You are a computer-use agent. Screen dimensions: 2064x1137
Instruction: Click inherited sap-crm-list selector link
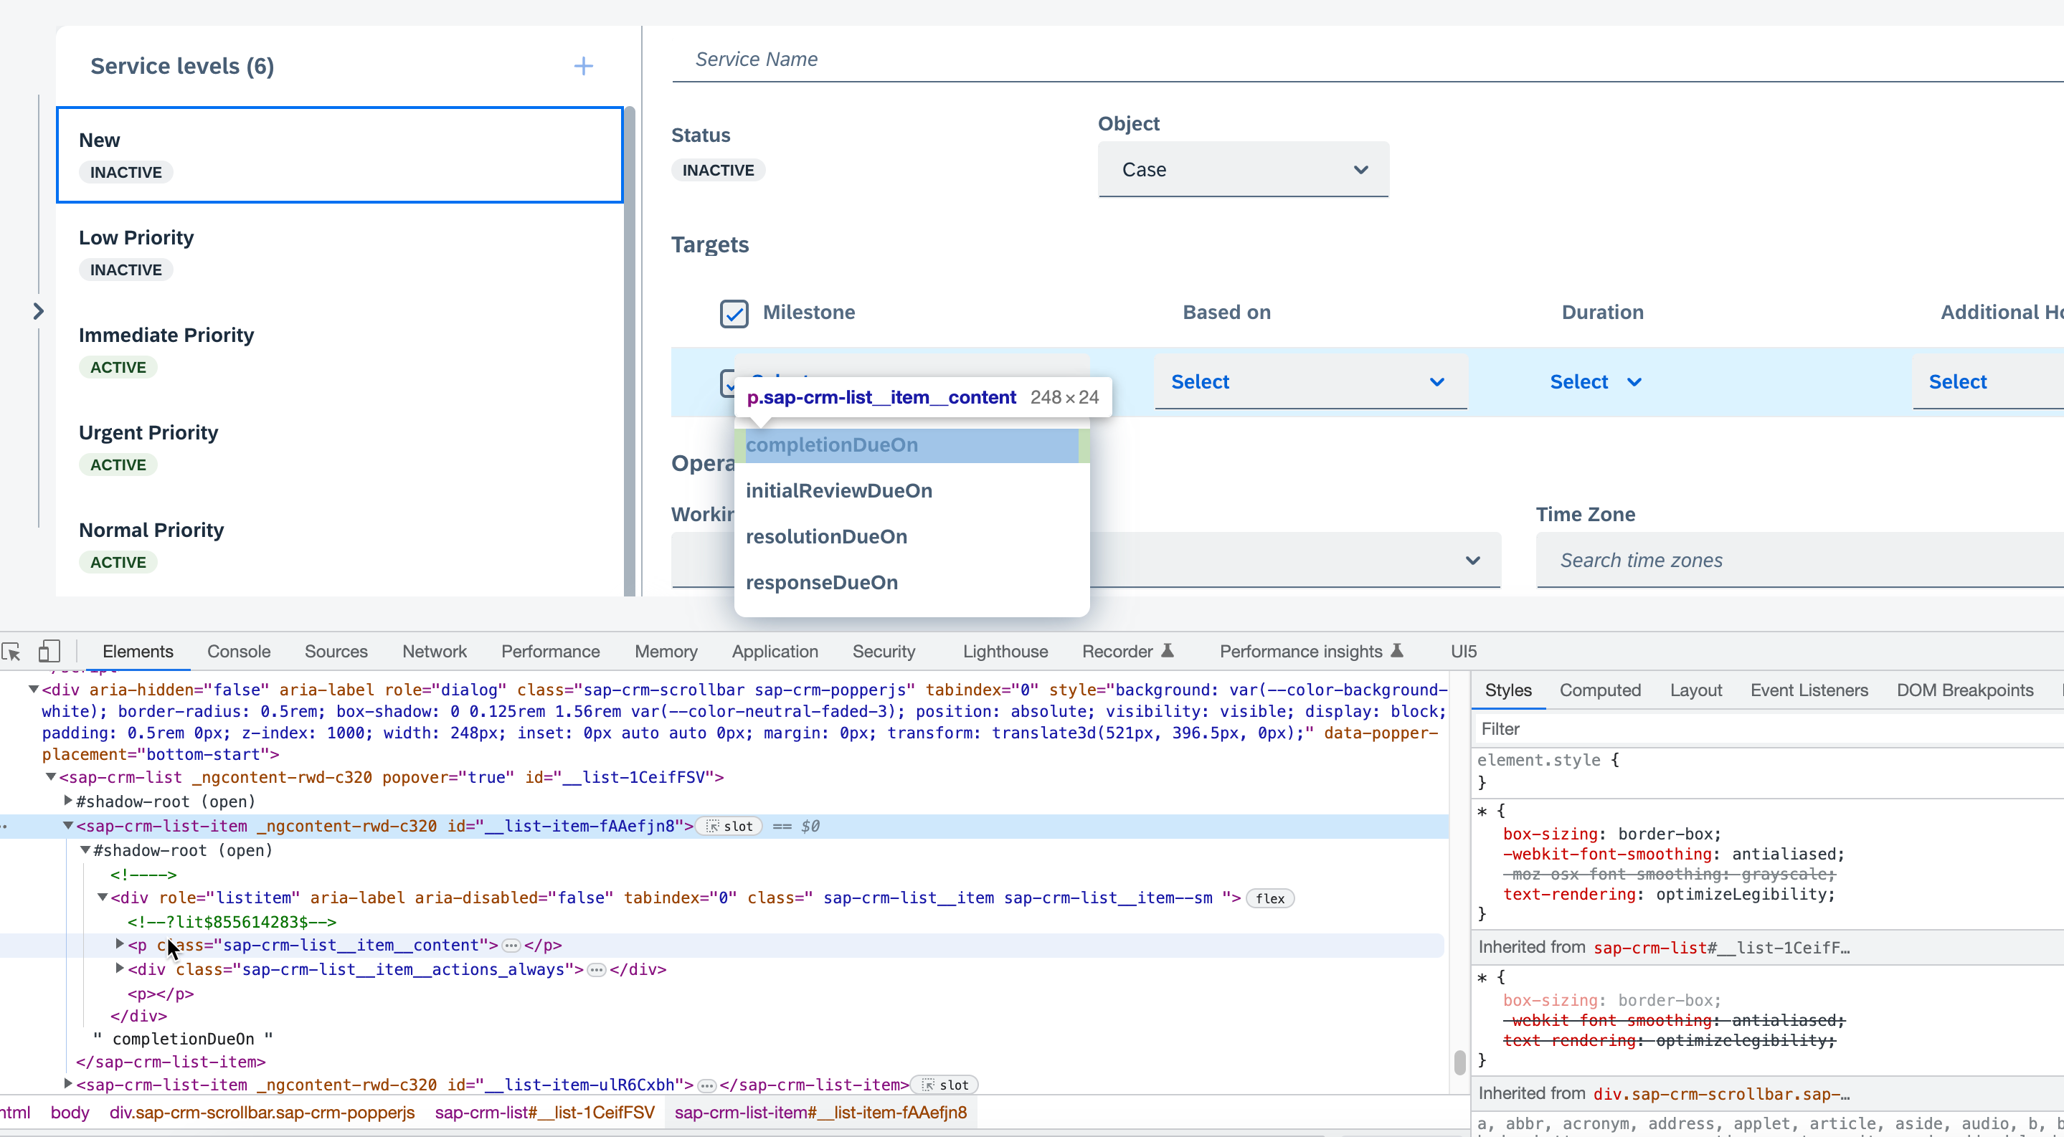coord(1721,948)
